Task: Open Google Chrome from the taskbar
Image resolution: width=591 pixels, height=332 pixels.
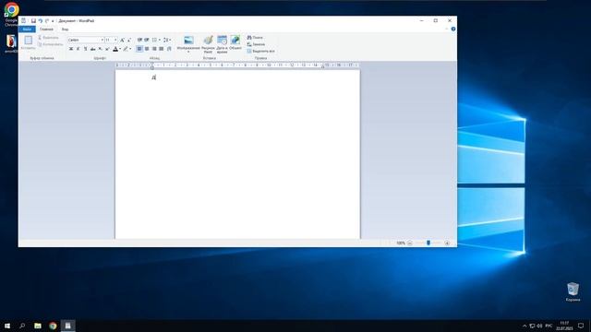Action: click(53, 326)
